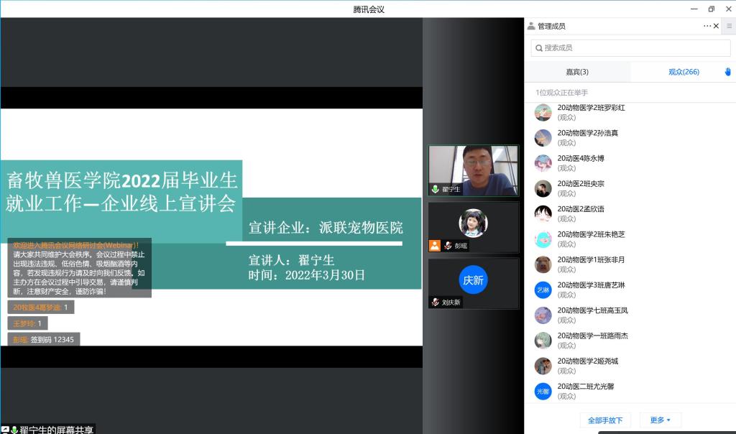Select member name 20动医2班央宗
Screen dimensions: 736x434
[x=581, y=183]
